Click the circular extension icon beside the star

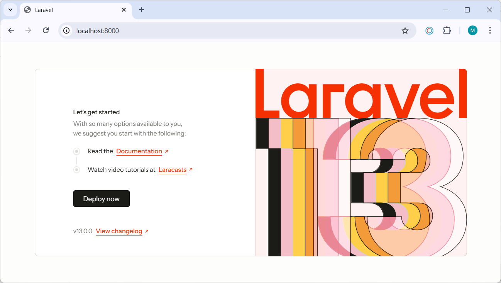[429, 31]
